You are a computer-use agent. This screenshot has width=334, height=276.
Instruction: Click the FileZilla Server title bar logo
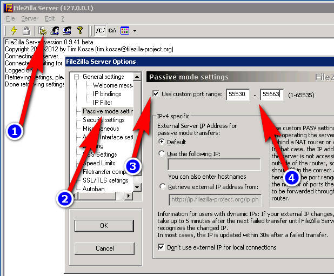click(9, 8)
